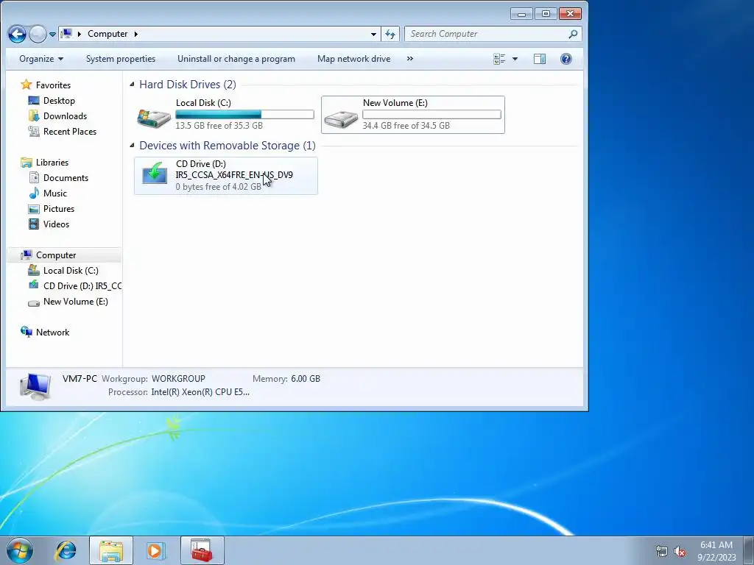Image resolution: width=754 pixels, height=565 pixels.
Task: Open the Videos library
Action: (56, 224)
